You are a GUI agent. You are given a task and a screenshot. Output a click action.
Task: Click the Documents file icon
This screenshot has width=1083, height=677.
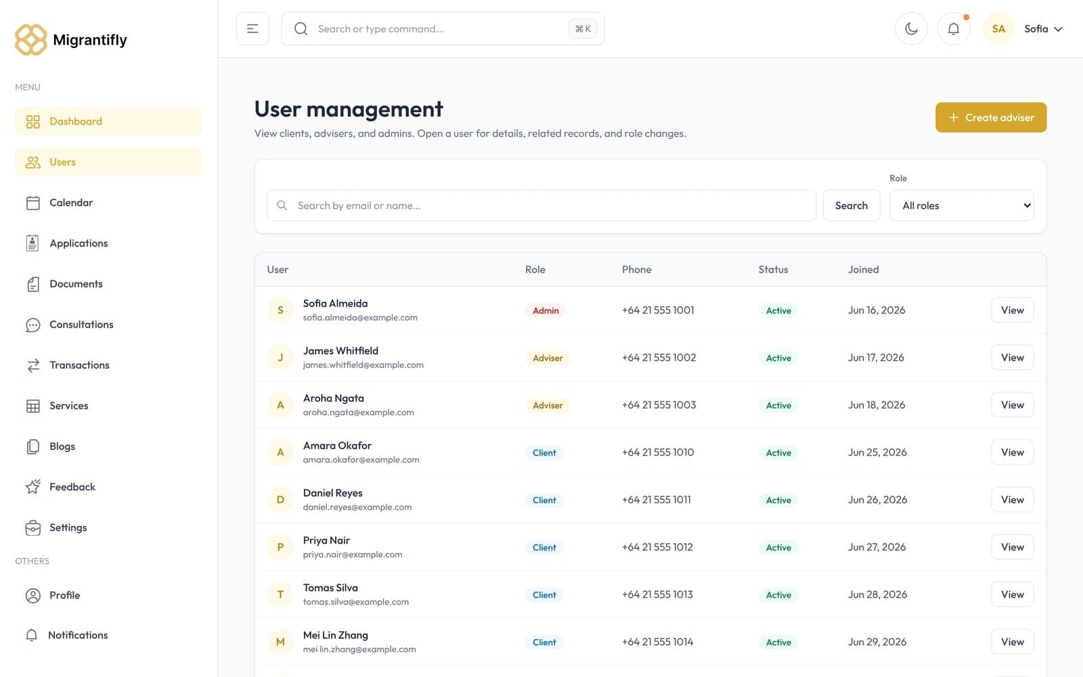32,284
